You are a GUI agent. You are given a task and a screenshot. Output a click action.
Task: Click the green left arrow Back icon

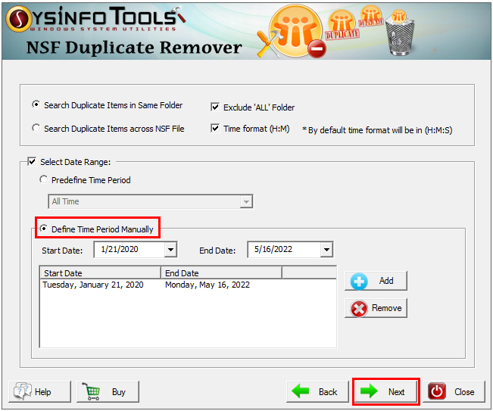(300, 391)
